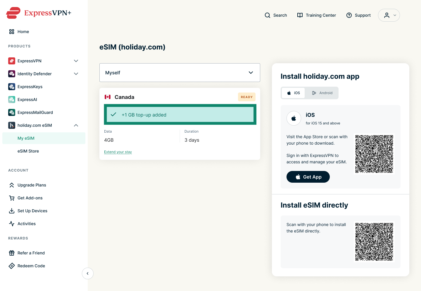Click the 'for iOS 15 and above' text
The height and width of the screenshot is (291, 421).
click(323, 123)
